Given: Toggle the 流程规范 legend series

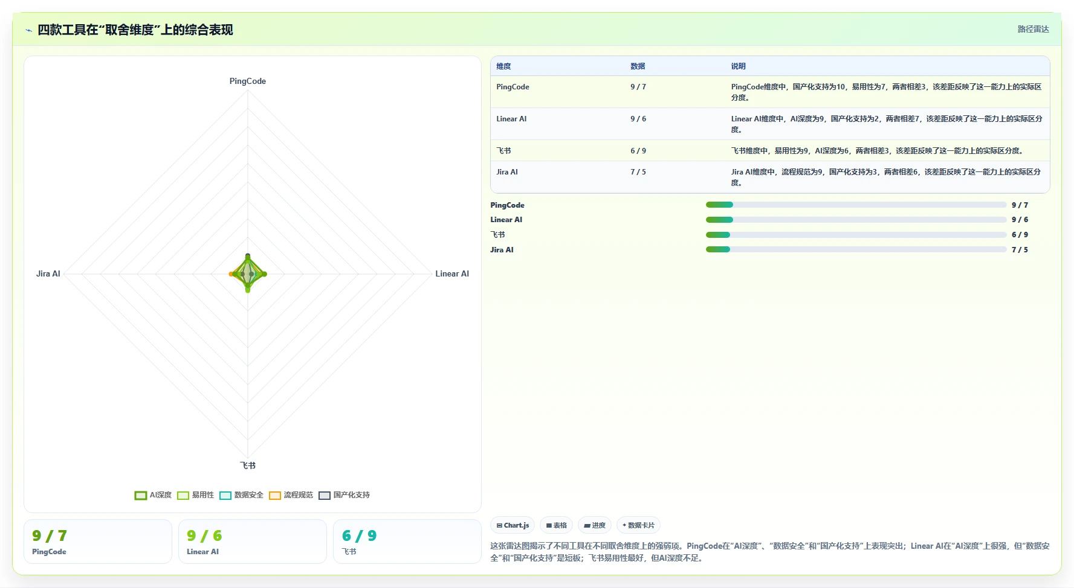Looking at the screenshot, I should click(x=291, y=495).
